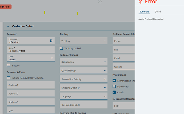
Task: Toggle the Territory Locked checkbox
Action: click(61, 48)
